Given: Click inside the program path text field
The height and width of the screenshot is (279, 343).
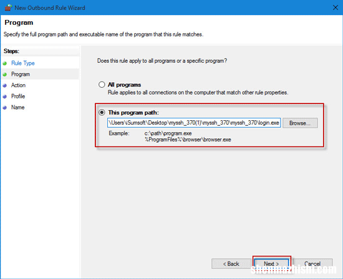Looking at the screenshot, I should tap(194, 123).
